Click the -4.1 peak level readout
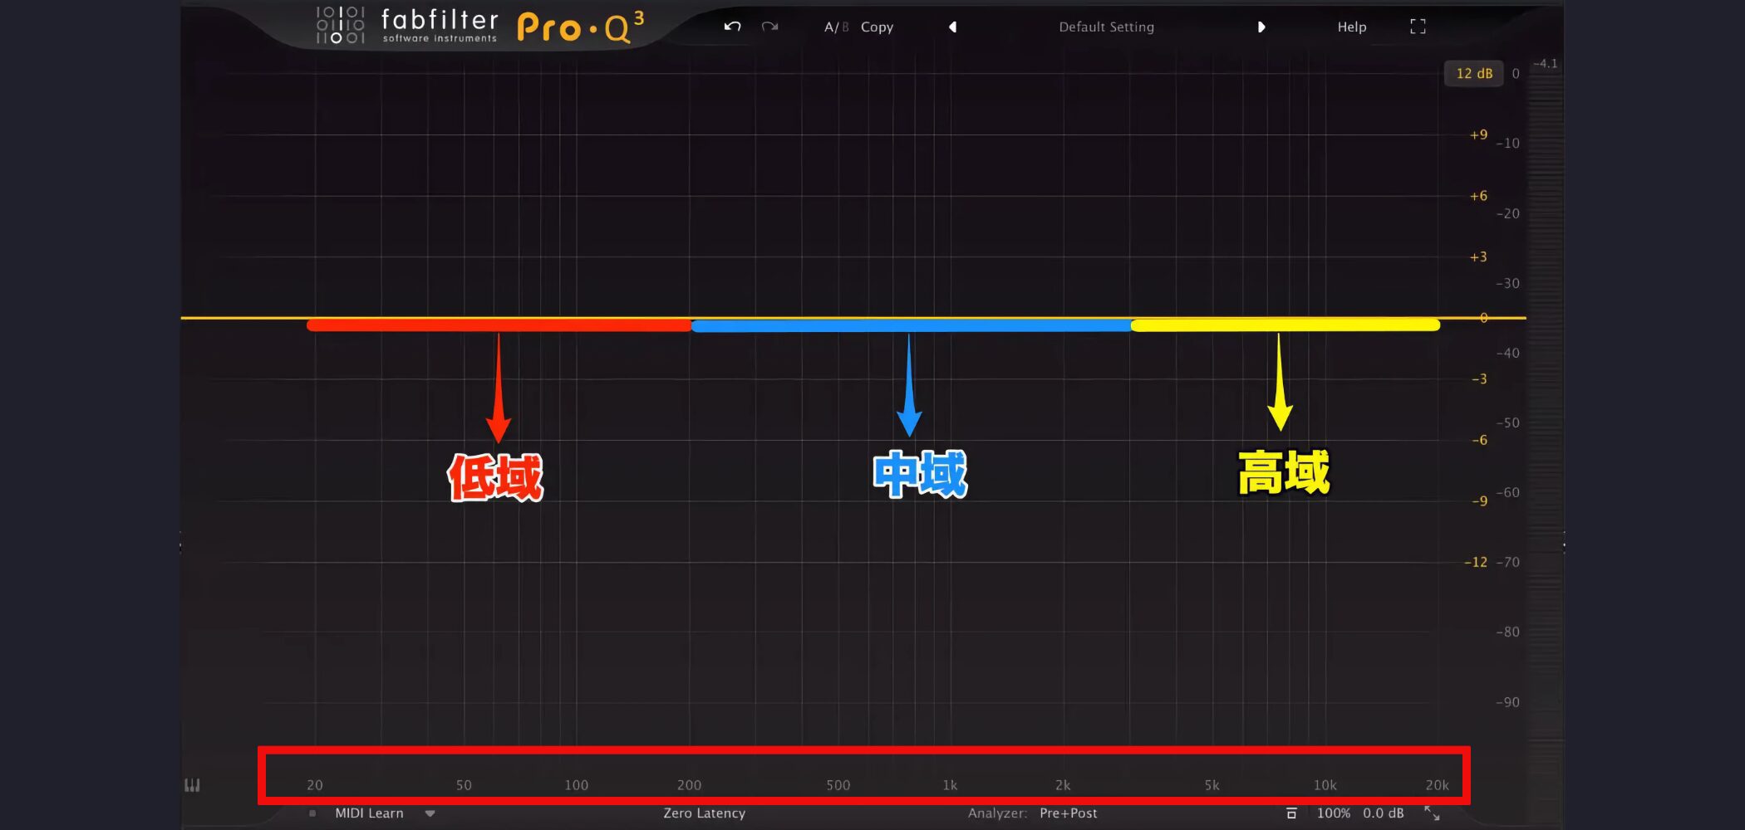This screenshot has height=830, width=1745. [x=1545, y=63]
